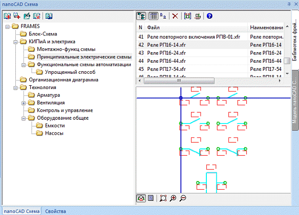The height and width of the screenshot is (215, 299).
Task: Switch to the Свойства tab
Action: [56, 211]
